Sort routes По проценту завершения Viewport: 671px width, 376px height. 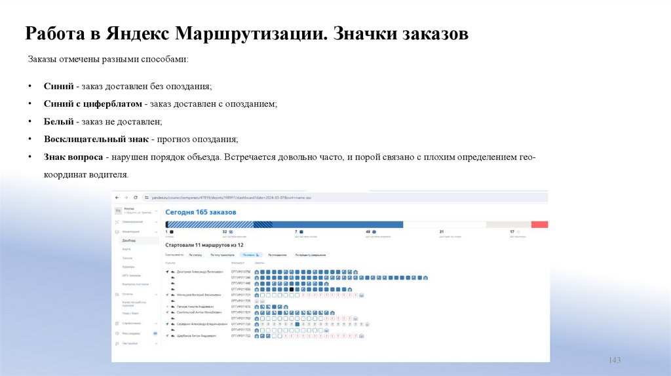310,255
